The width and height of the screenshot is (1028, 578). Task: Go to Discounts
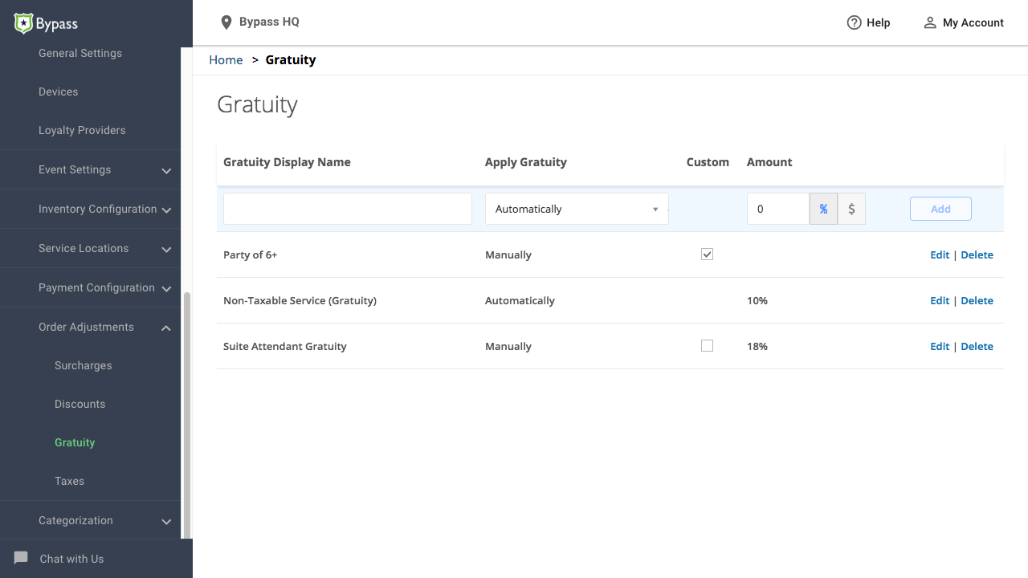tap(80, 404)
